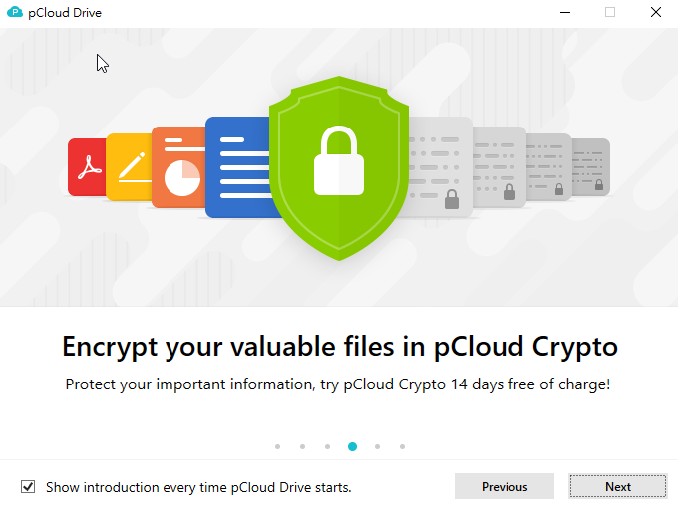The height and width of the screenshot is (512, 678).
Task: Click the rightmost gray encrypted file icon
Action: click(590, 166)
